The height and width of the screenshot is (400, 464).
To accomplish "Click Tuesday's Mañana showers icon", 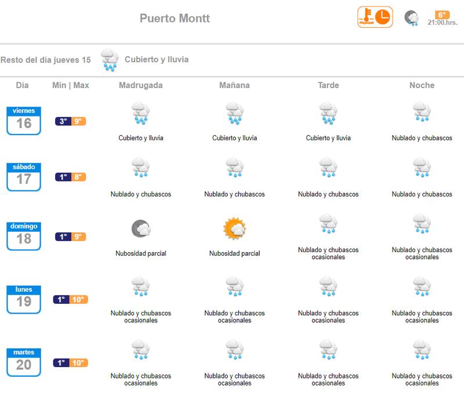I will (x=235, y=350).
